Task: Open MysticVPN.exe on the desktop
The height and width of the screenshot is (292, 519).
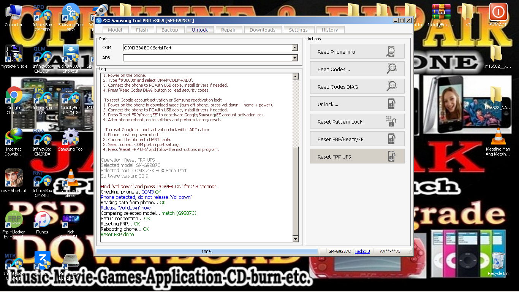Action: [14, 57]
